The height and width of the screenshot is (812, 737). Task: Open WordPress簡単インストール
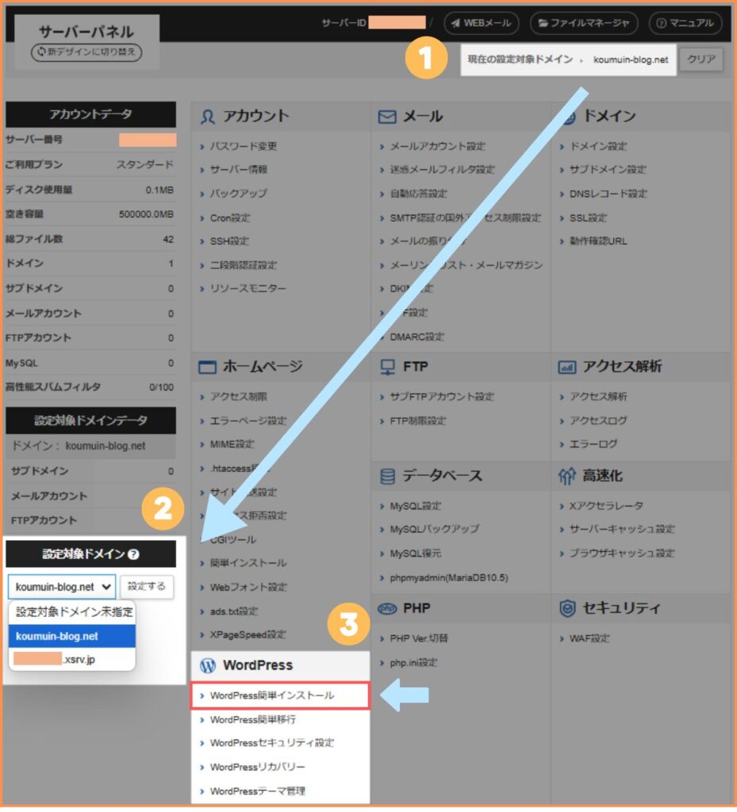coord(280,695)
